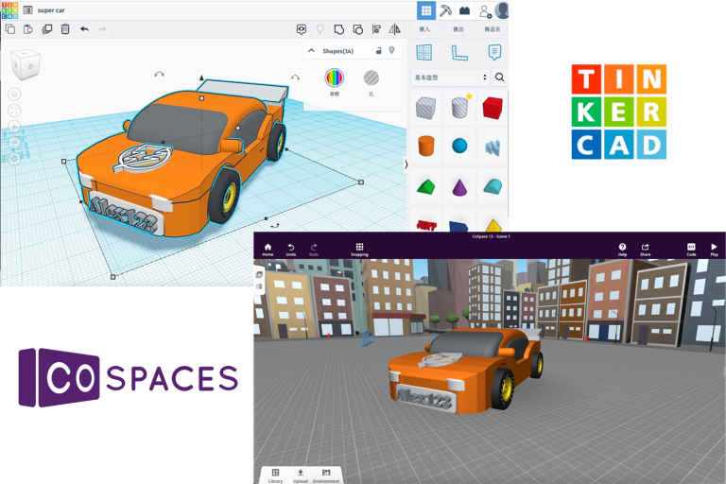Pick the purple cone shape
The height and width of the screenshot is (484, 726).
[x=459, y=186]
